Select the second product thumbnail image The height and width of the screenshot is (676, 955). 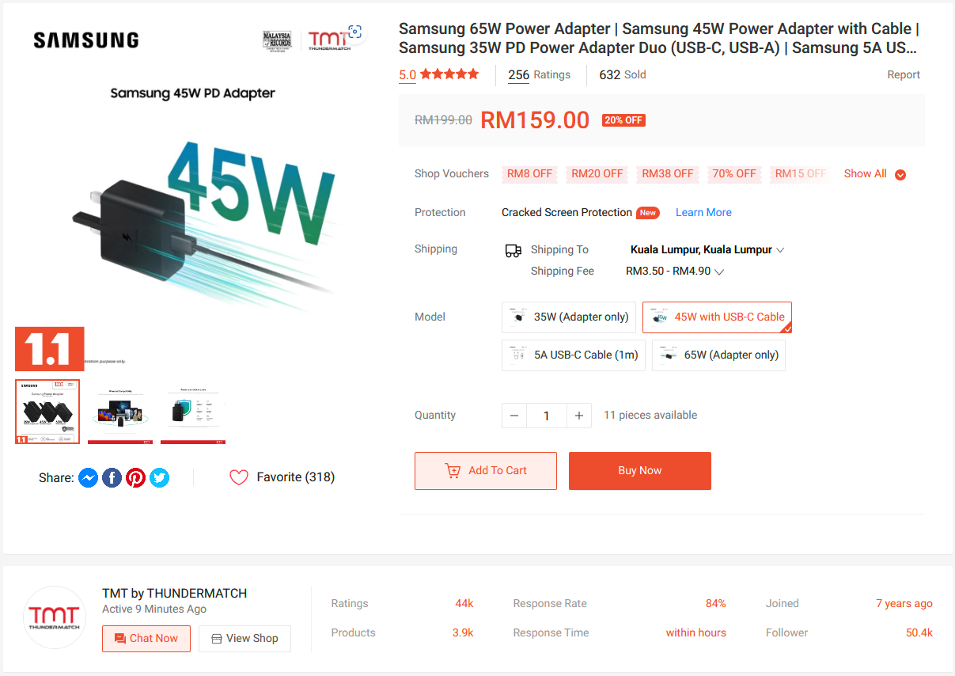[120, 412]
